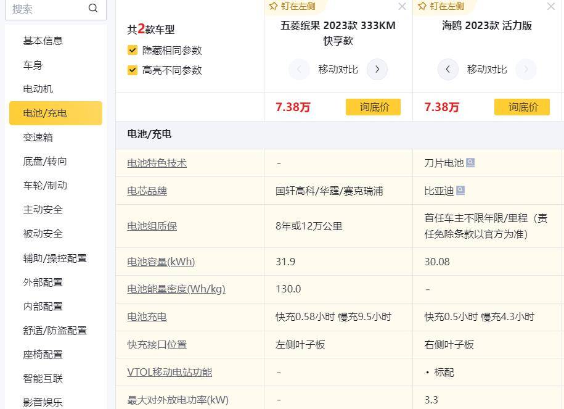Click 电池/充电 table section header

coord(149,134)
